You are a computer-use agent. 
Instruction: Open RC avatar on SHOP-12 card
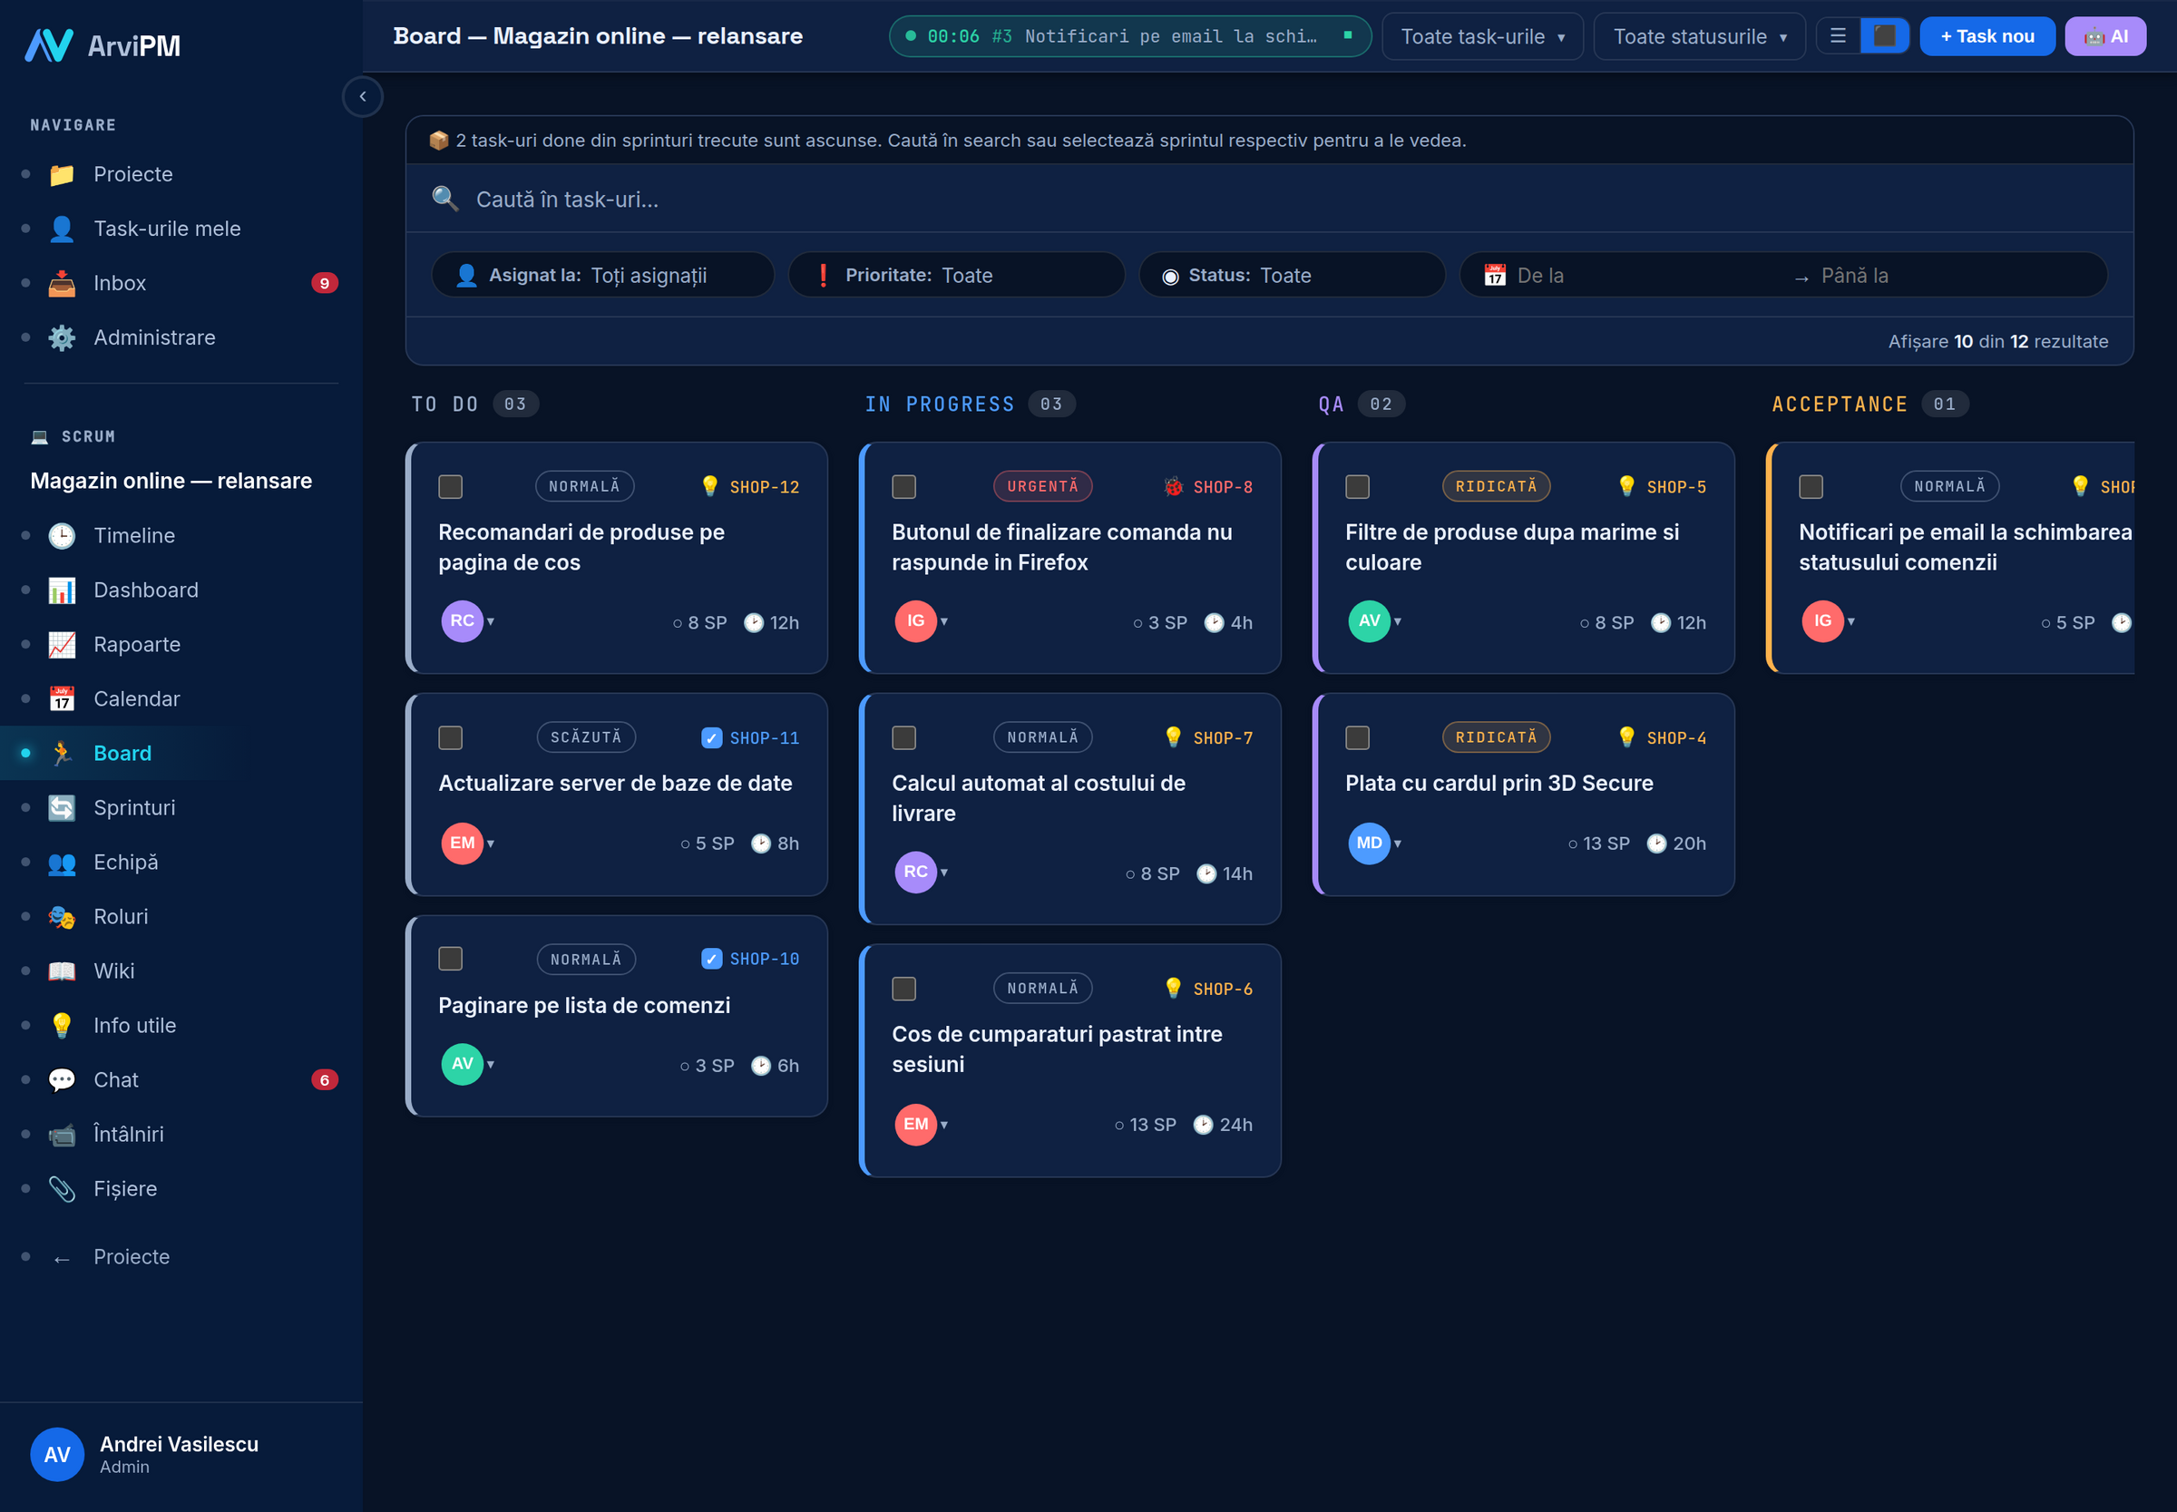coord(463,620)
